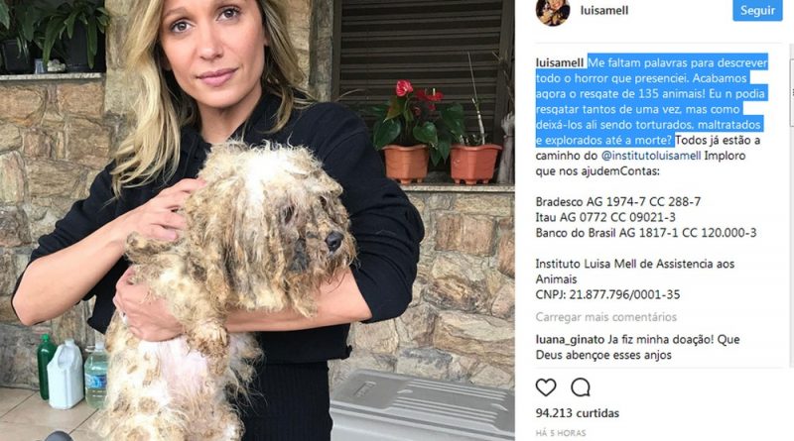
Task: Click the Seguir follow button
Action: tap(757, 10)
